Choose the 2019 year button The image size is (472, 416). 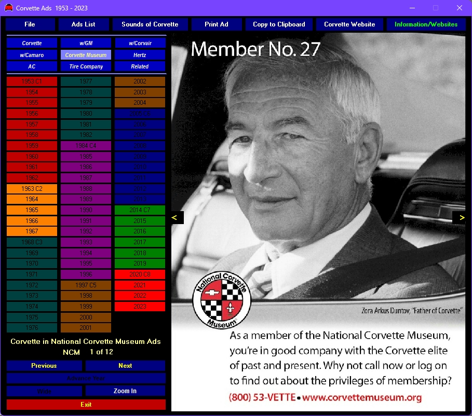[x=140, y=264]
